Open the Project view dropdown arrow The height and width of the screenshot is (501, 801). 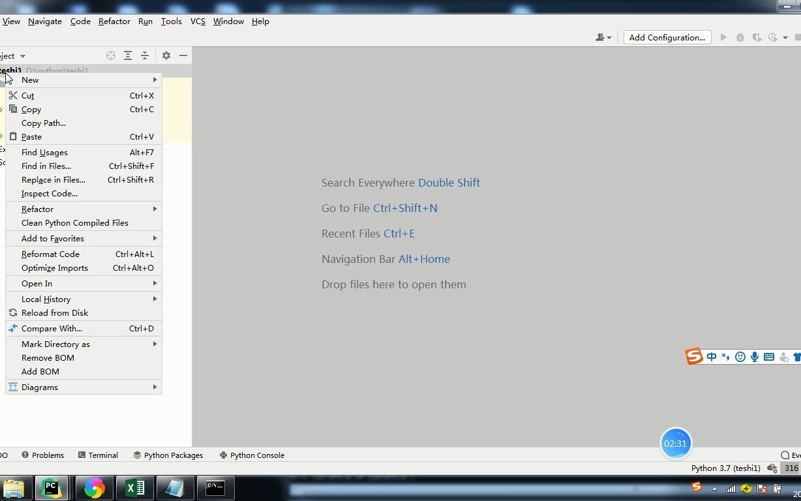(x=23, y=56)
